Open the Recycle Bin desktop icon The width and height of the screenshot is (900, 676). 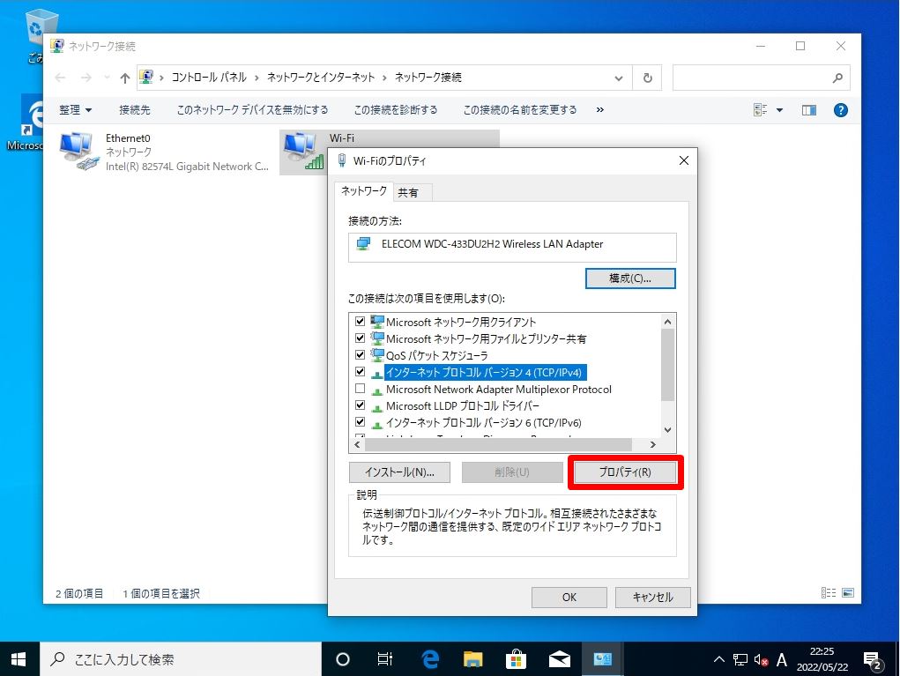[x=41, y=29]
